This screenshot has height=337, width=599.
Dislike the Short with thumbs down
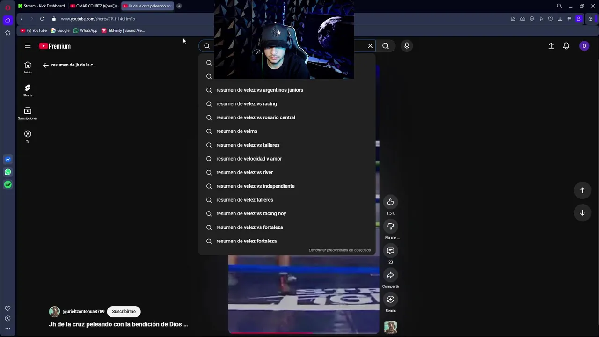pos(390,227)
